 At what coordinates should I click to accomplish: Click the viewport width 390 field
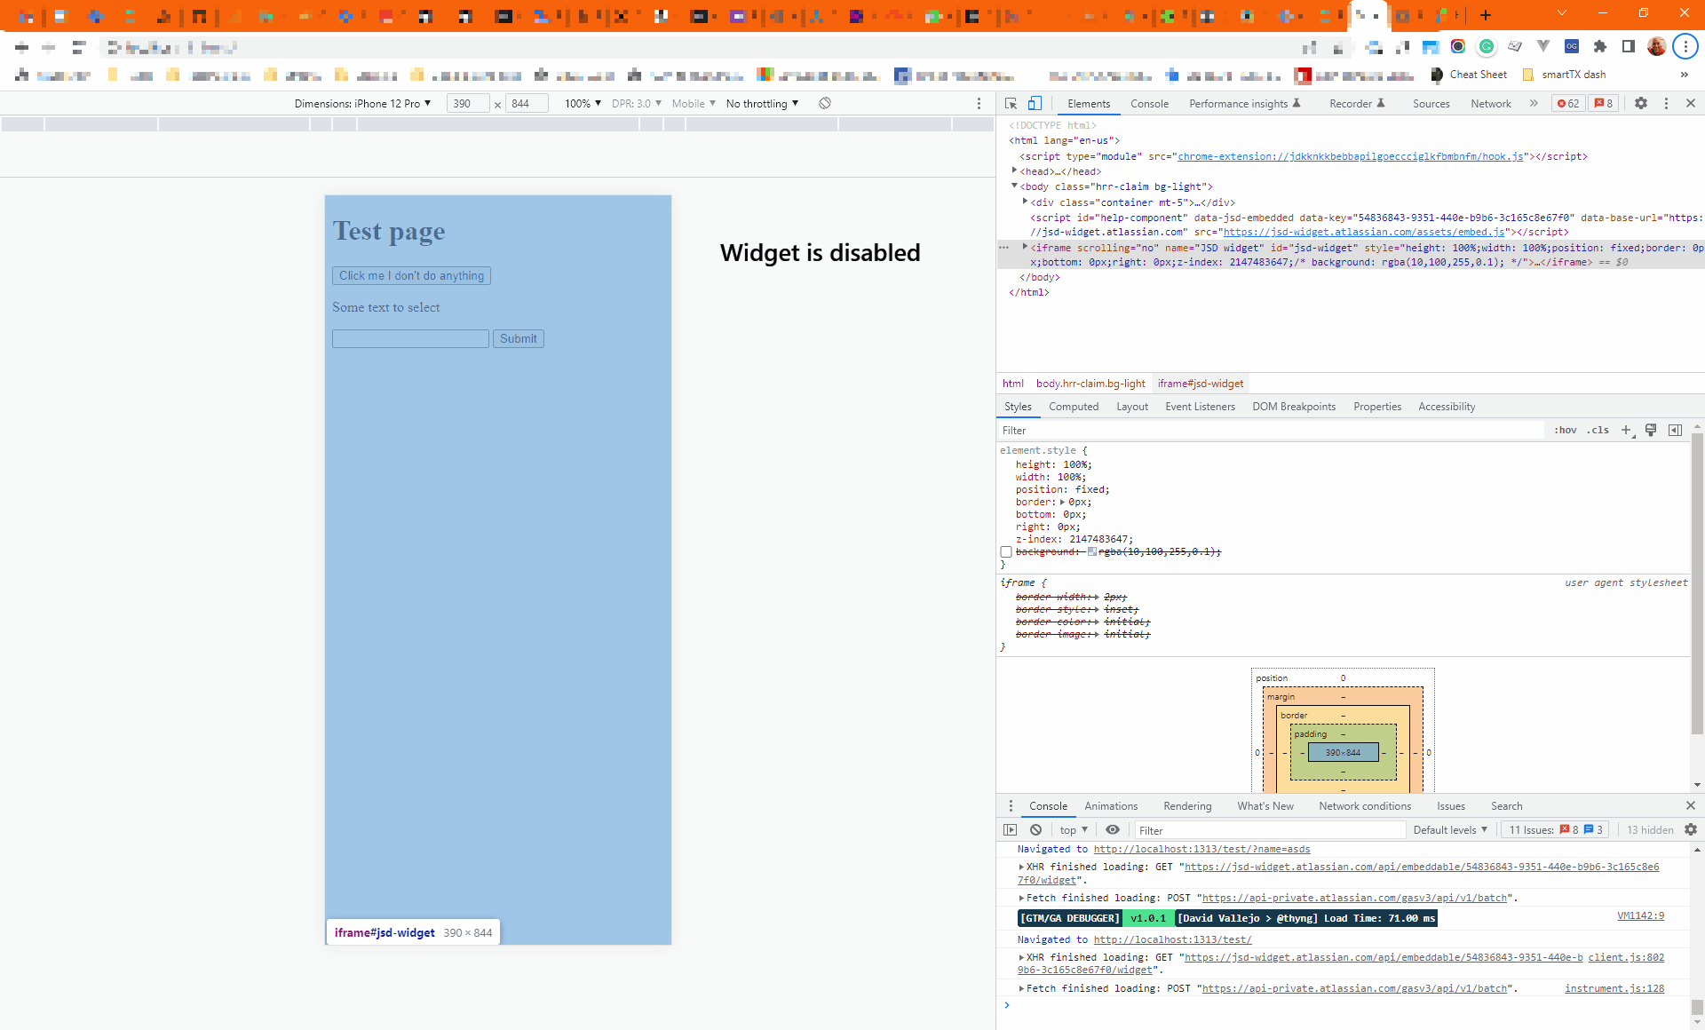pyautogui.click(x=468, y=104)
